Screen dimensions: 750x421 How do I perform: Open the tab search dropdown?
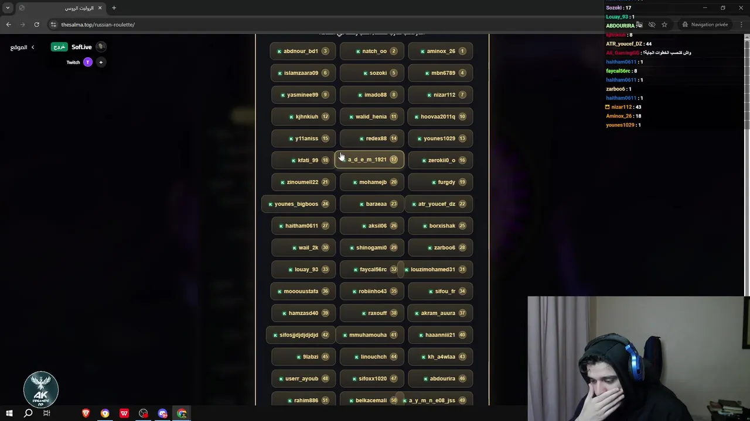click(x=8, y=8)
